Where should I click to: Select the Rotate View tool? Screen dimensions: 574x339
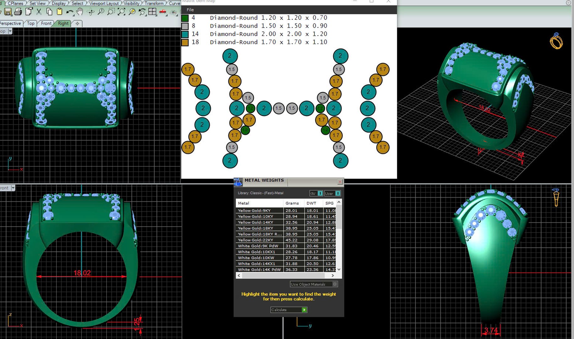click(x=91, y=12)
